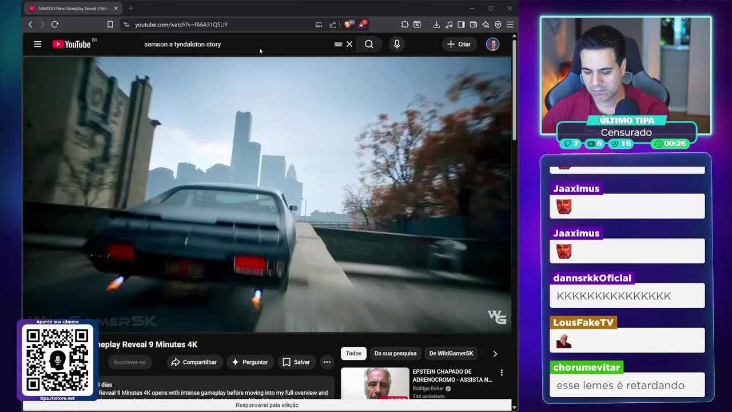Open the YouTube account avatar menu
Viewport: 732px width, 412px height.
click(x=492, y=44)
